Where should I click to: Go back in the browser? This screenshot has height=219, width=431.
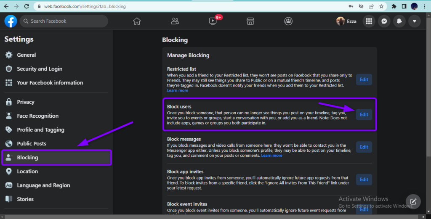click(x=6, y=6)
